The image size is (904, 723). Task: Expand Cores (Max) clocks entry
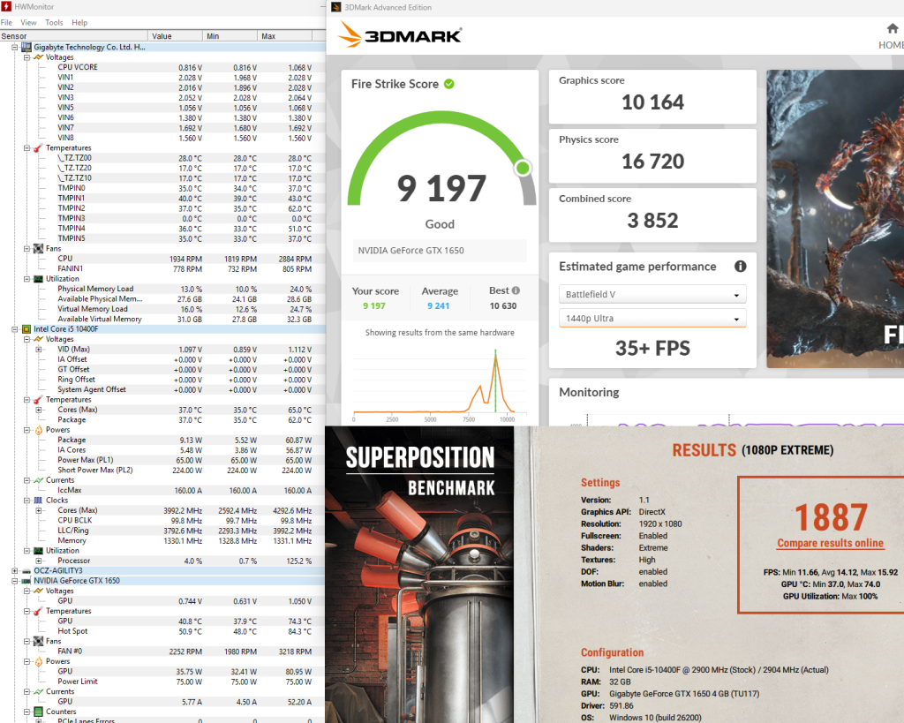pos(39,510)
